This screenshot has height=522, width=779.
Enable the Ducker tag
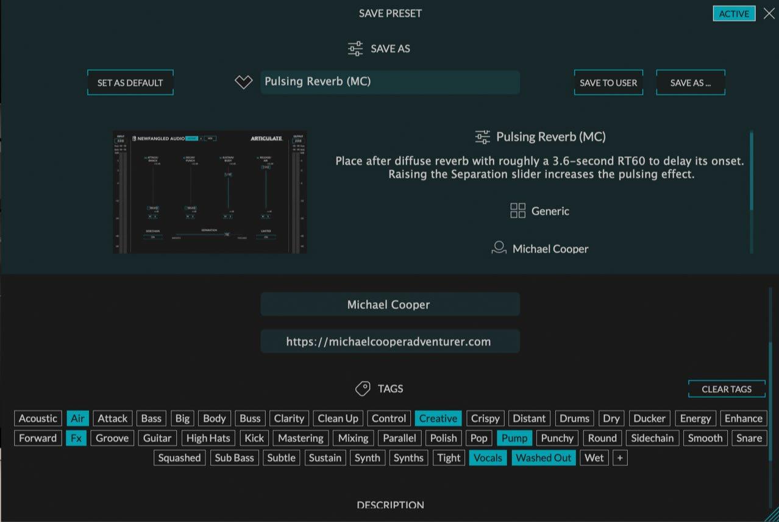(x=650, y=418)
